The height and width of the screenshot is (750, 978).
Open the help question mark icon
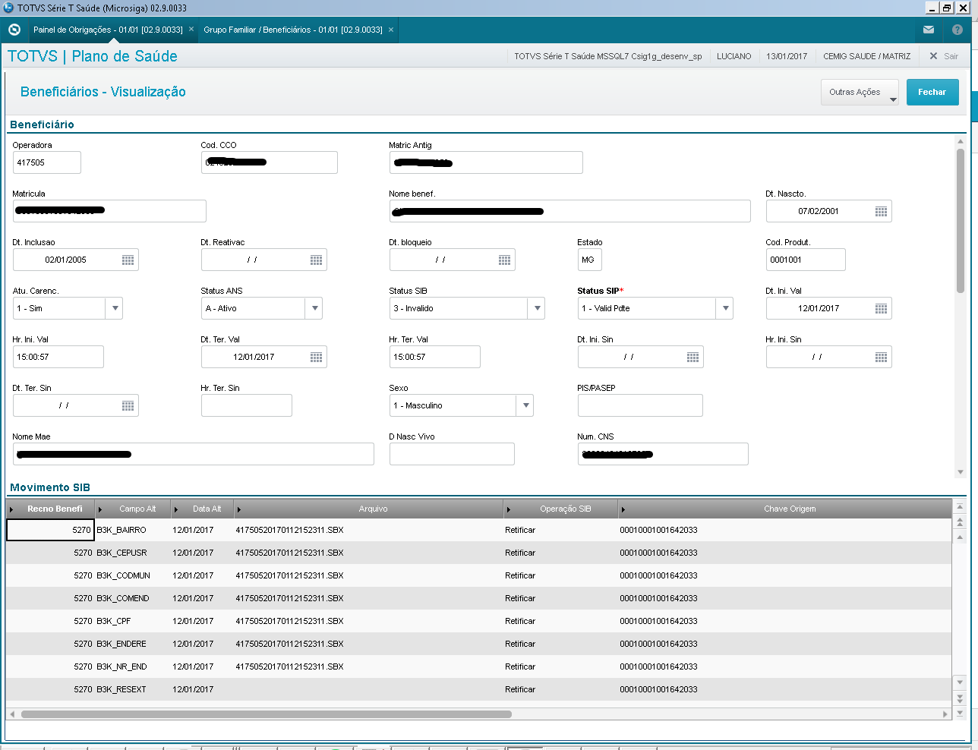click(x=957, y=30)
